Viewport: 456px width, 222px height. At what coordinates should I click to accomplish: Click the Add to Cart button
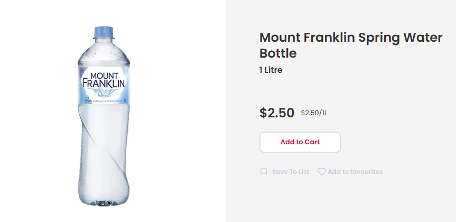click(x=300, y=142)
